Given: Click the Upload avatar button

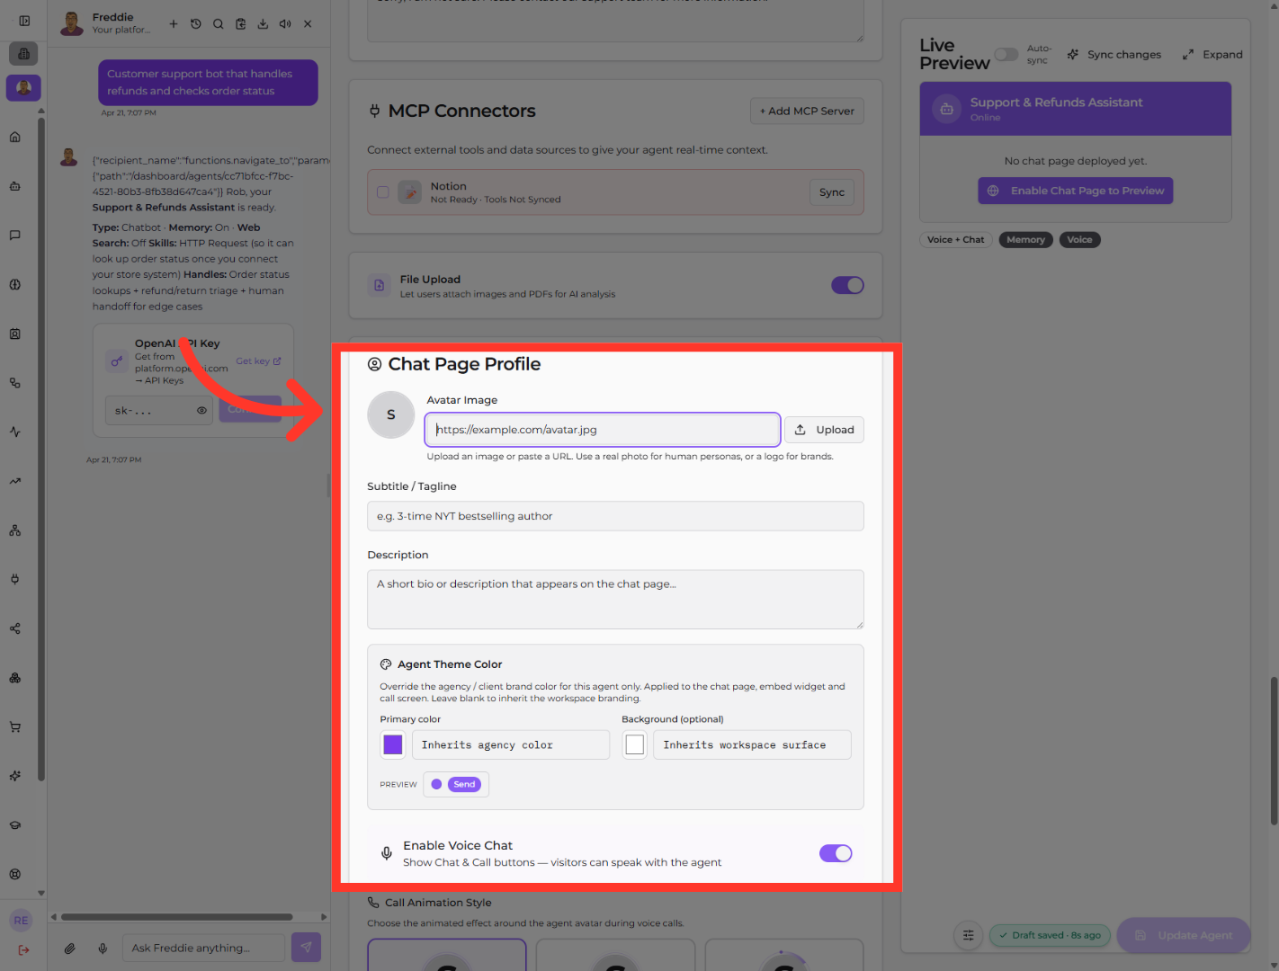Looking at the screenshot, I should point(825,430).
